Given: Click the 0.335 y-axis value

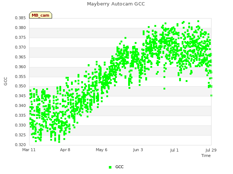Looking at the screenshot, I should [20, 115].
